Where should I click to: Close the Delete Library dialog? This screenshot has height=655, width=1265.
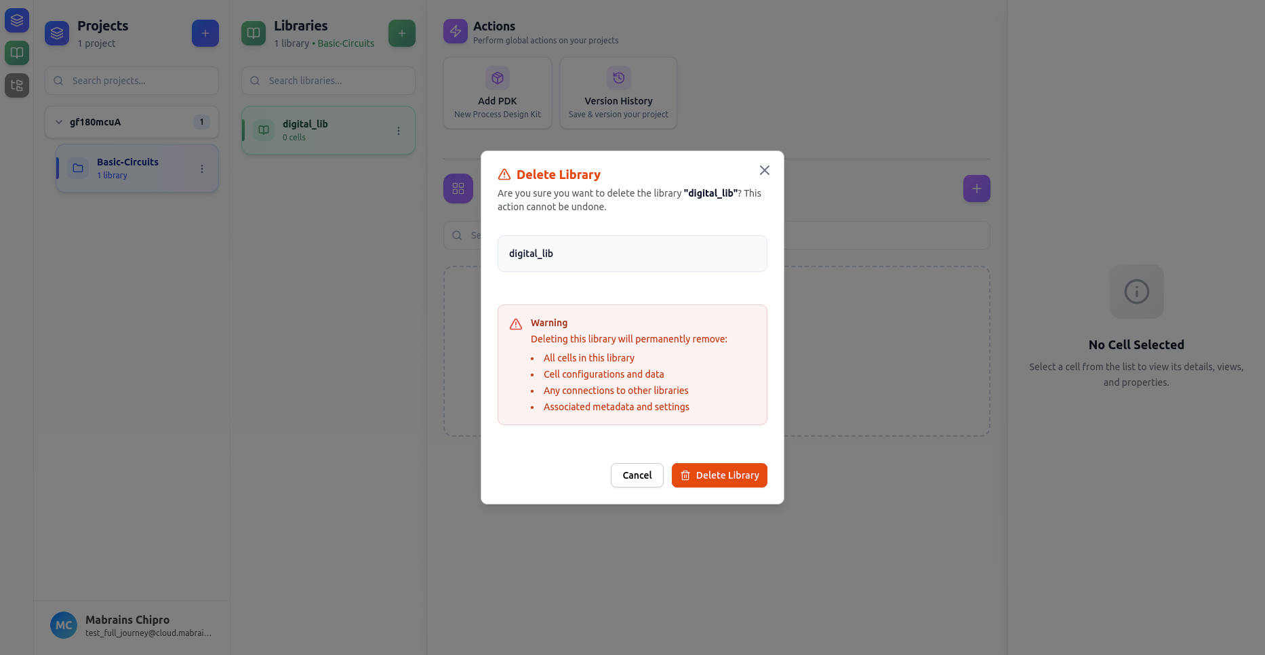coord(764,170)
